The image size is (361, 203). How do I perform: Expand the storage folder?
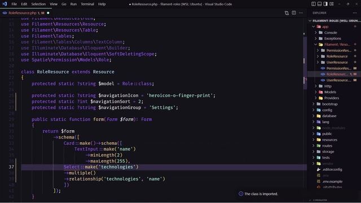click(314, 152)
